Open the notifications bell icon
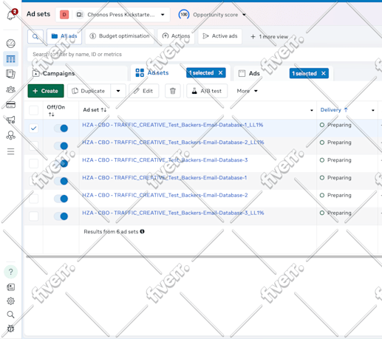The image size is (382, 339). tap(11, 15)
